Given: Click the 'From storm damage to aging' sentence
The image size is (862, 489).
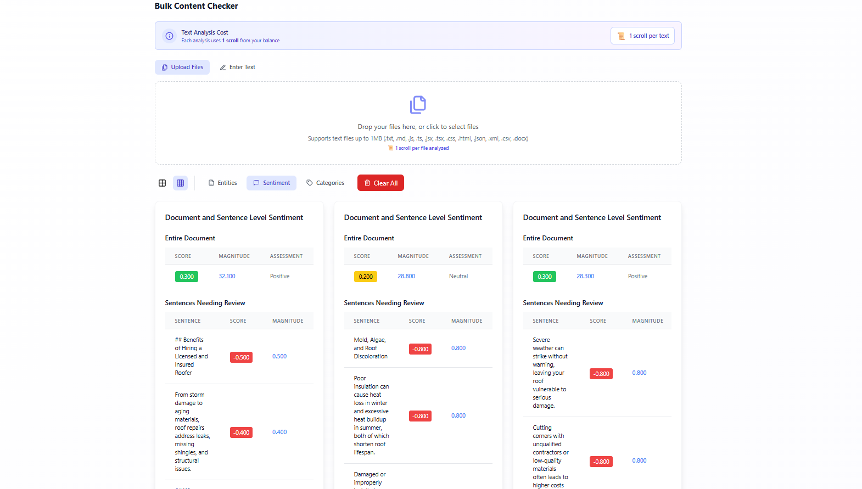Looking at the screenshot, I should pos(192,432).
